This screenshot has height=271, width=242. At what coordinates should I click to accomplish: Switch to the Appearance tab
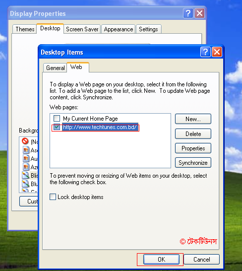point(119,29)
